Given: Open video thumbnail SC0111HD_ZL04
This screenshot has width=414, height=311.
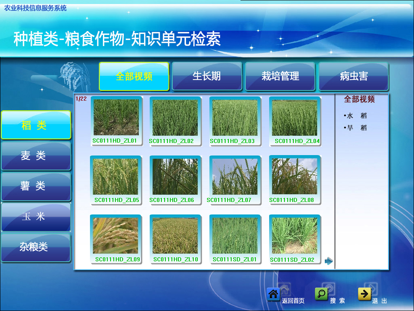Looking at the screenshot, I should [295, 121].
